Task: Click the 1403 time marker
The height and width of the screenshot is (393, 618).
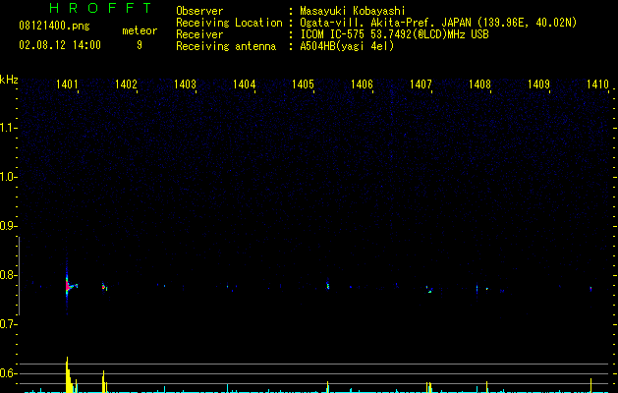Action: click(185, 84)
